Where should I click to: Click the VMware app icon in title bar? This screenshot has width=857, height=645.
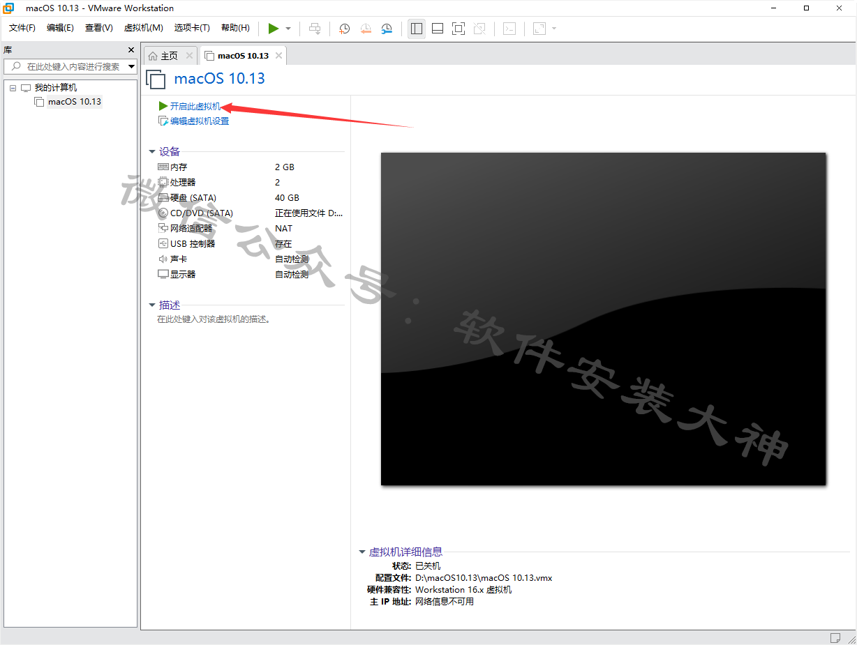tap(9, 8)
